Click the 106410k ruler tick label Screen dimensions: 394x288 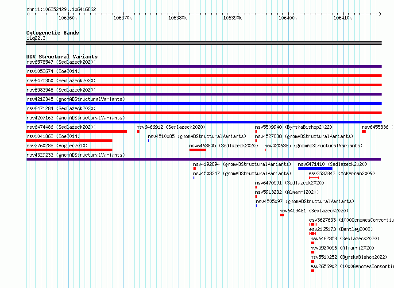tap(343, 18)
